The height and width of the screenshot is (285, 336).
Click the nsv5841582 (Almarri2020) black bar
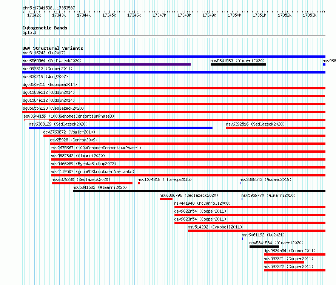[199, 191]
